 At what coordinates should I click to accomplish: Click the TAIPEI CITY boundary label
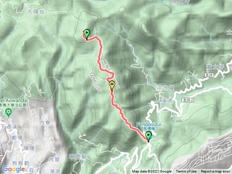[95, 82]
